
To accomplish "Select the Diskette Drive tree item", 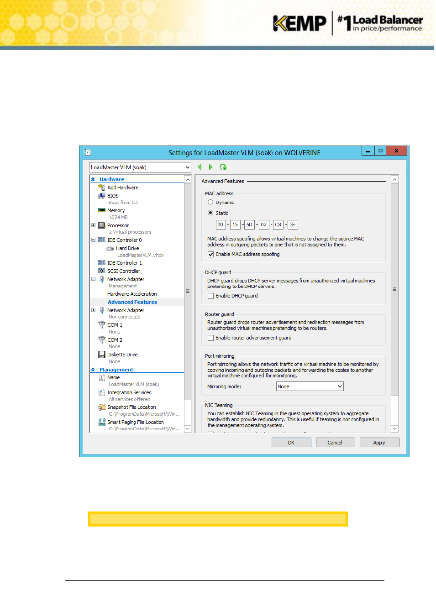I will point(122,355).
